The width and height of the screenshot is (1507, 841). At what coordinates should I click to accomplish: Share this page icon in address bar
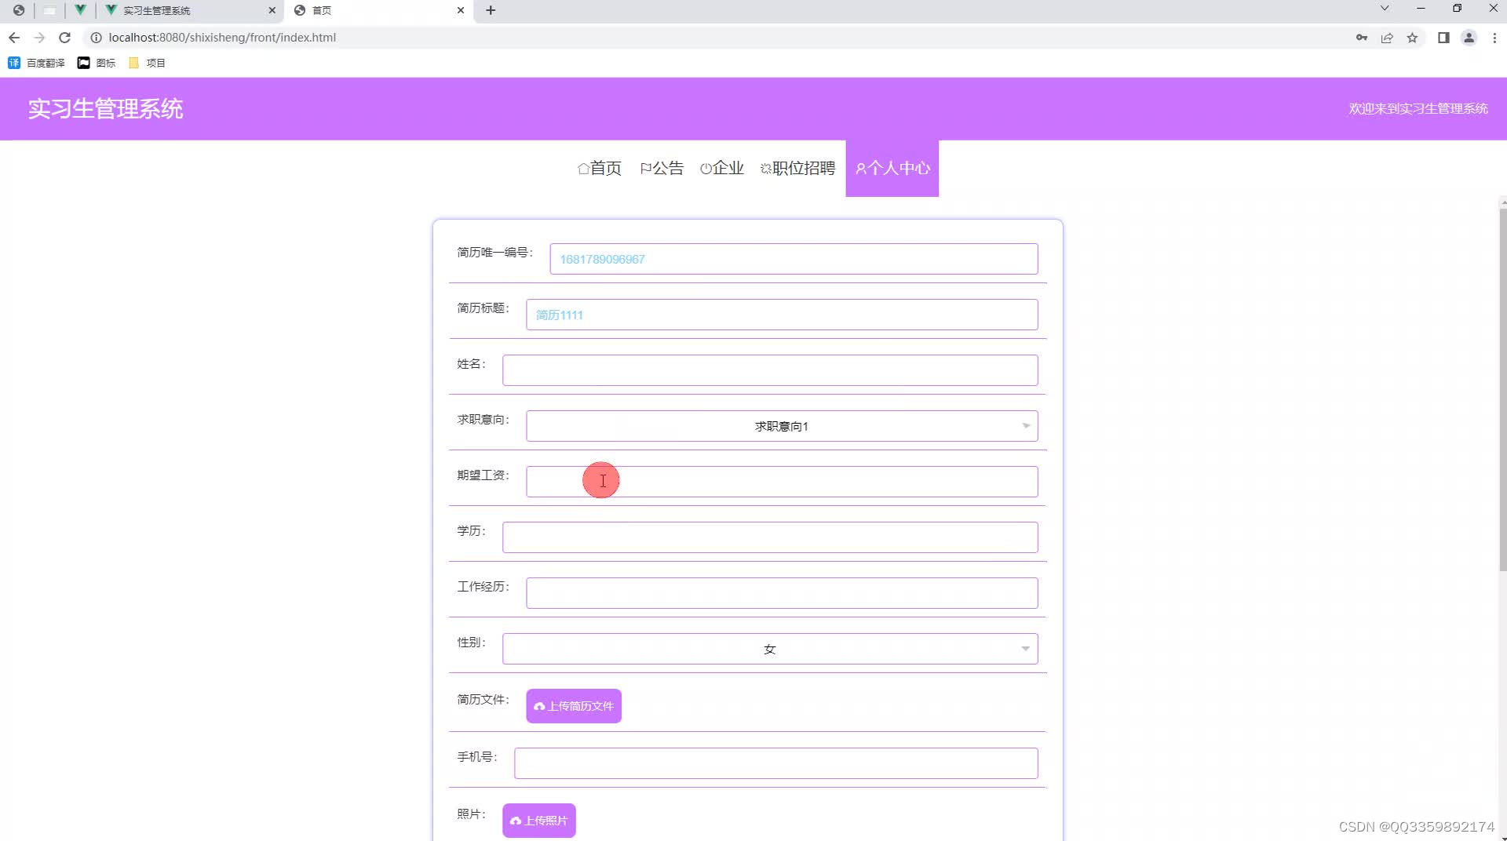click(1387, 38)
